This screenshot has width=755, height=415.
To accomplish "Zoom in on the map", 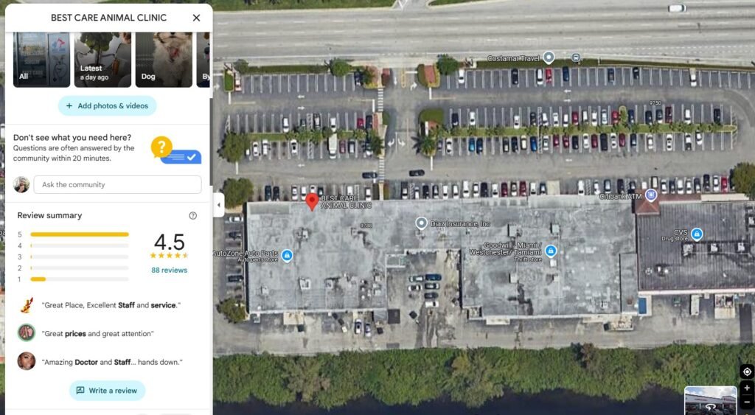I will pos(747,388).
